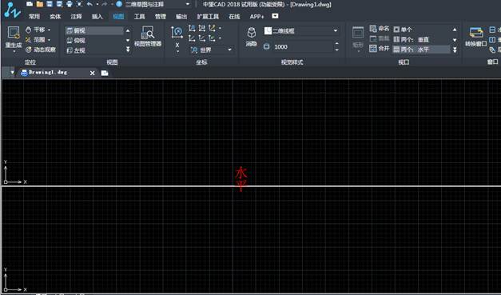Switch to the 插入 ribbon tab
Viewport: 501px width, 295px height.
(97, 16)
